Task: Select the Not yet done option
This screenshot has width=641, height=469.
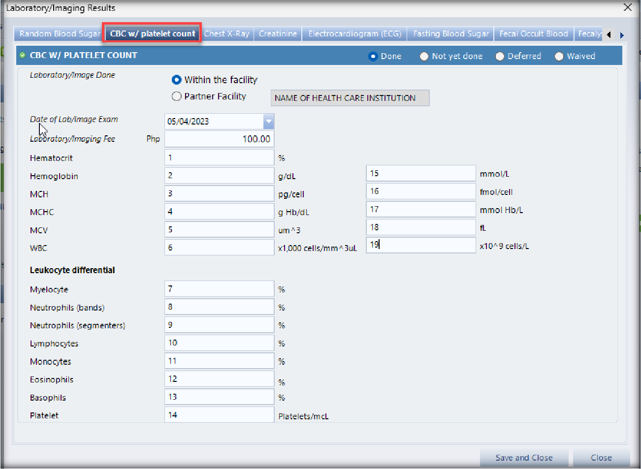Action: [x=424, y=56]
